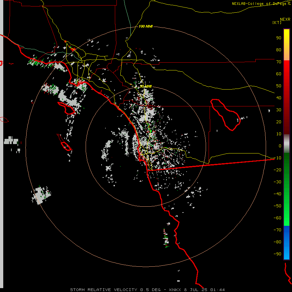
Task: Click the 01:44 timestamp in the caption
Action: pos(217,290)
